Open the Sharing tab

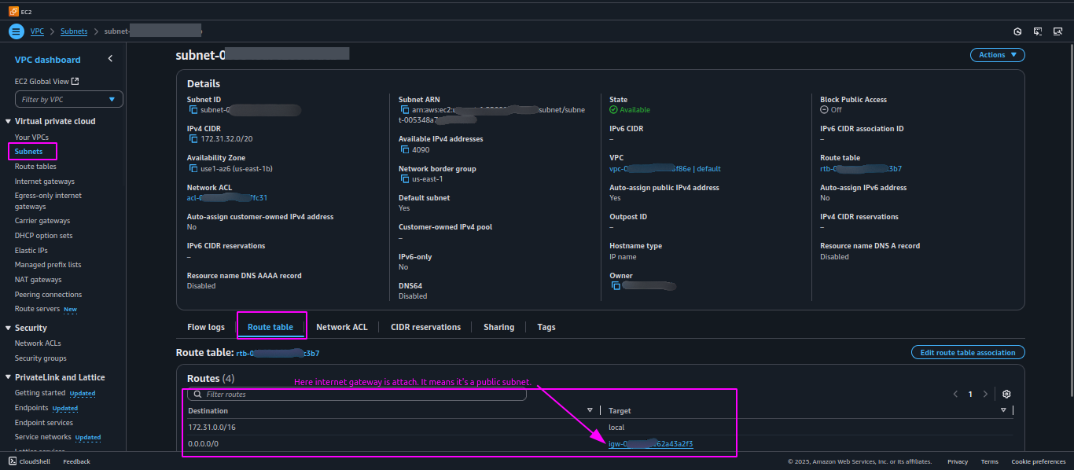[498, 327]
